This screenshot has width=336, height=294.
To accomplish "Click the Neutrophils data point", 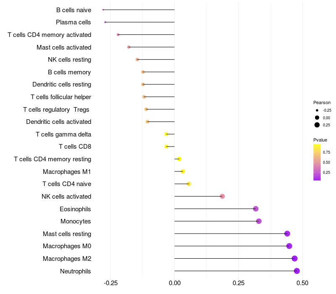I will [x=297, y=271].
